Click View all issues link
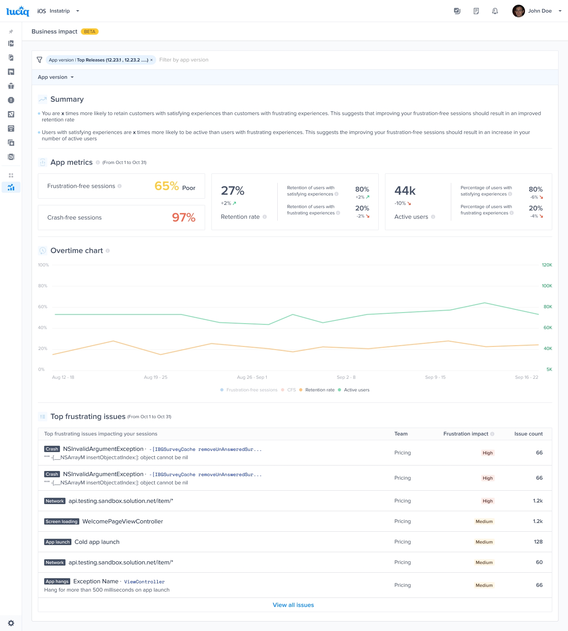568x631 pixels. point(293,605)
